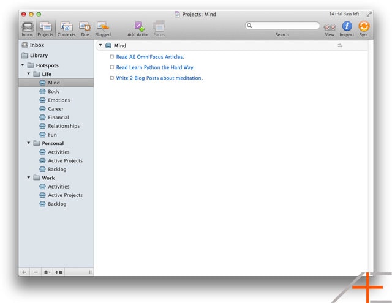Click the Projects: Mind title document icon
The height and width of the screenshot is (303, 392).
(177, 14)
